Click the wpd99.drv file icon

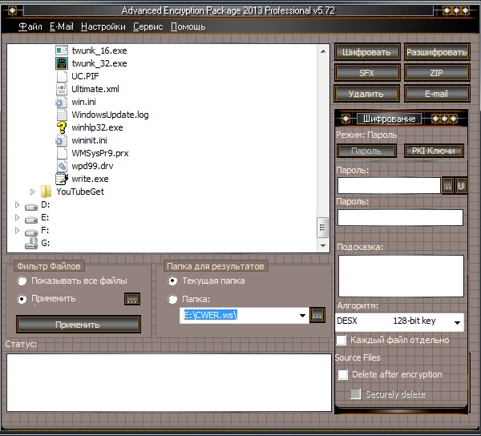pos(61,166)
